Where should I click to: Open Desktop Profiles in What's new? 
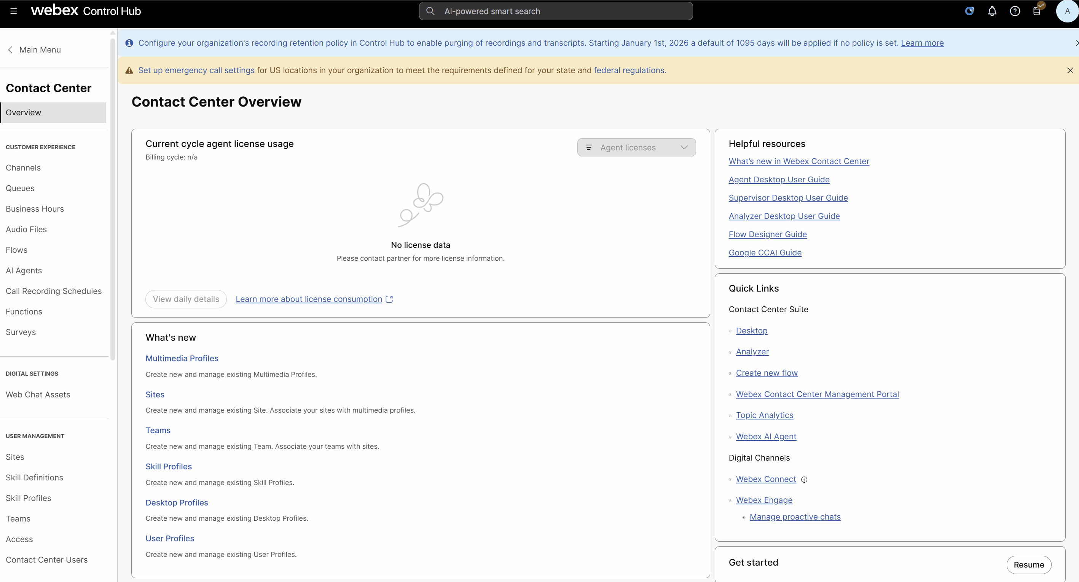pos(177,502)
